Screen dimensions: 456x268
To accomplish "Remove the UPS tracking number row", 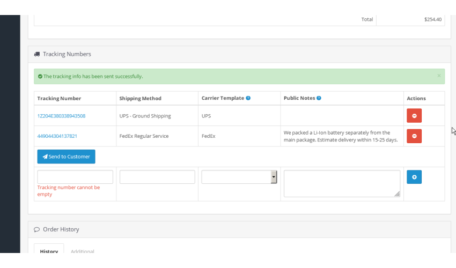I will pos(414,116).
